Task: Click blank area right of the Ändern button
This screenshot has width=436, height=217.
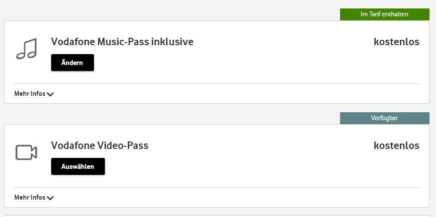Action: coord(224,63)
